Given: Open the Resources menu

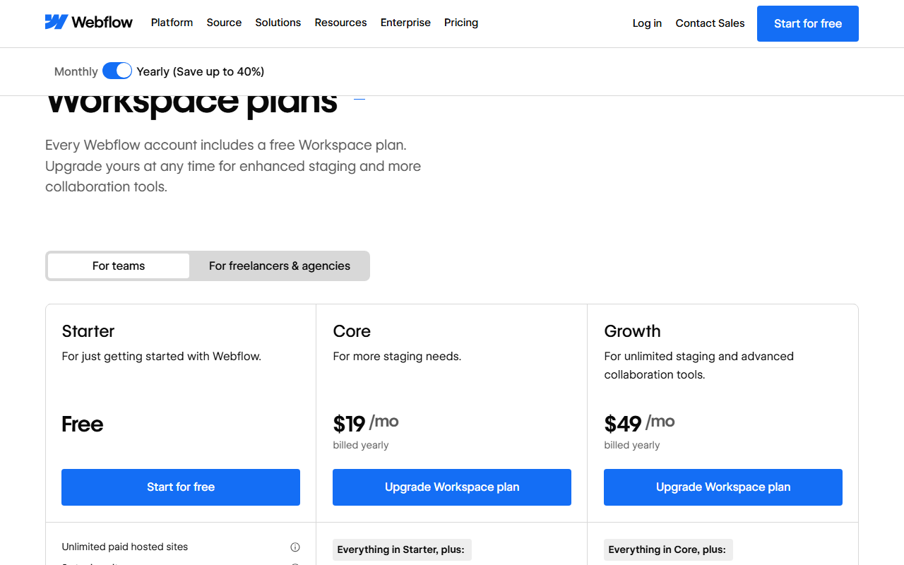Looking at the screenshot, I should (340, 23).
